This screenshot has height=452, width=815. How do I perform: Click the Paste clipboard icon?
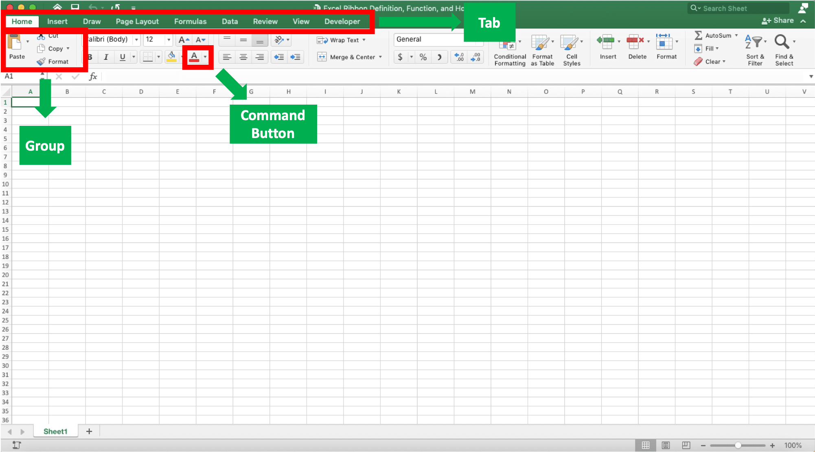[15, 42]
